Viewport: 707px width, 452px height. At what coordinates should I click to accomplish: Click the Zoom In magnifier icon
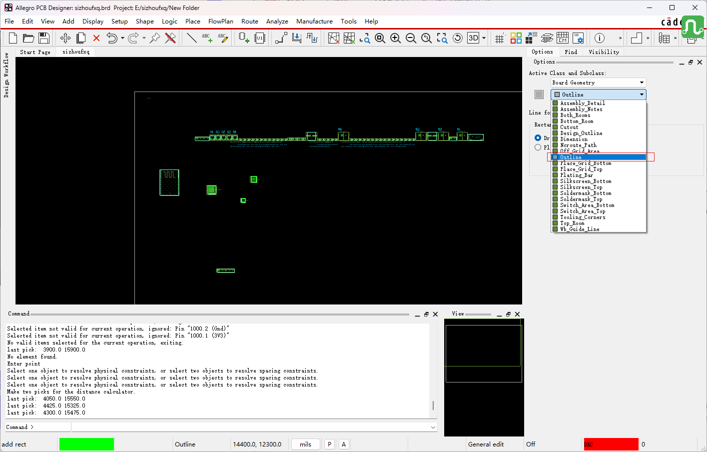396,38
